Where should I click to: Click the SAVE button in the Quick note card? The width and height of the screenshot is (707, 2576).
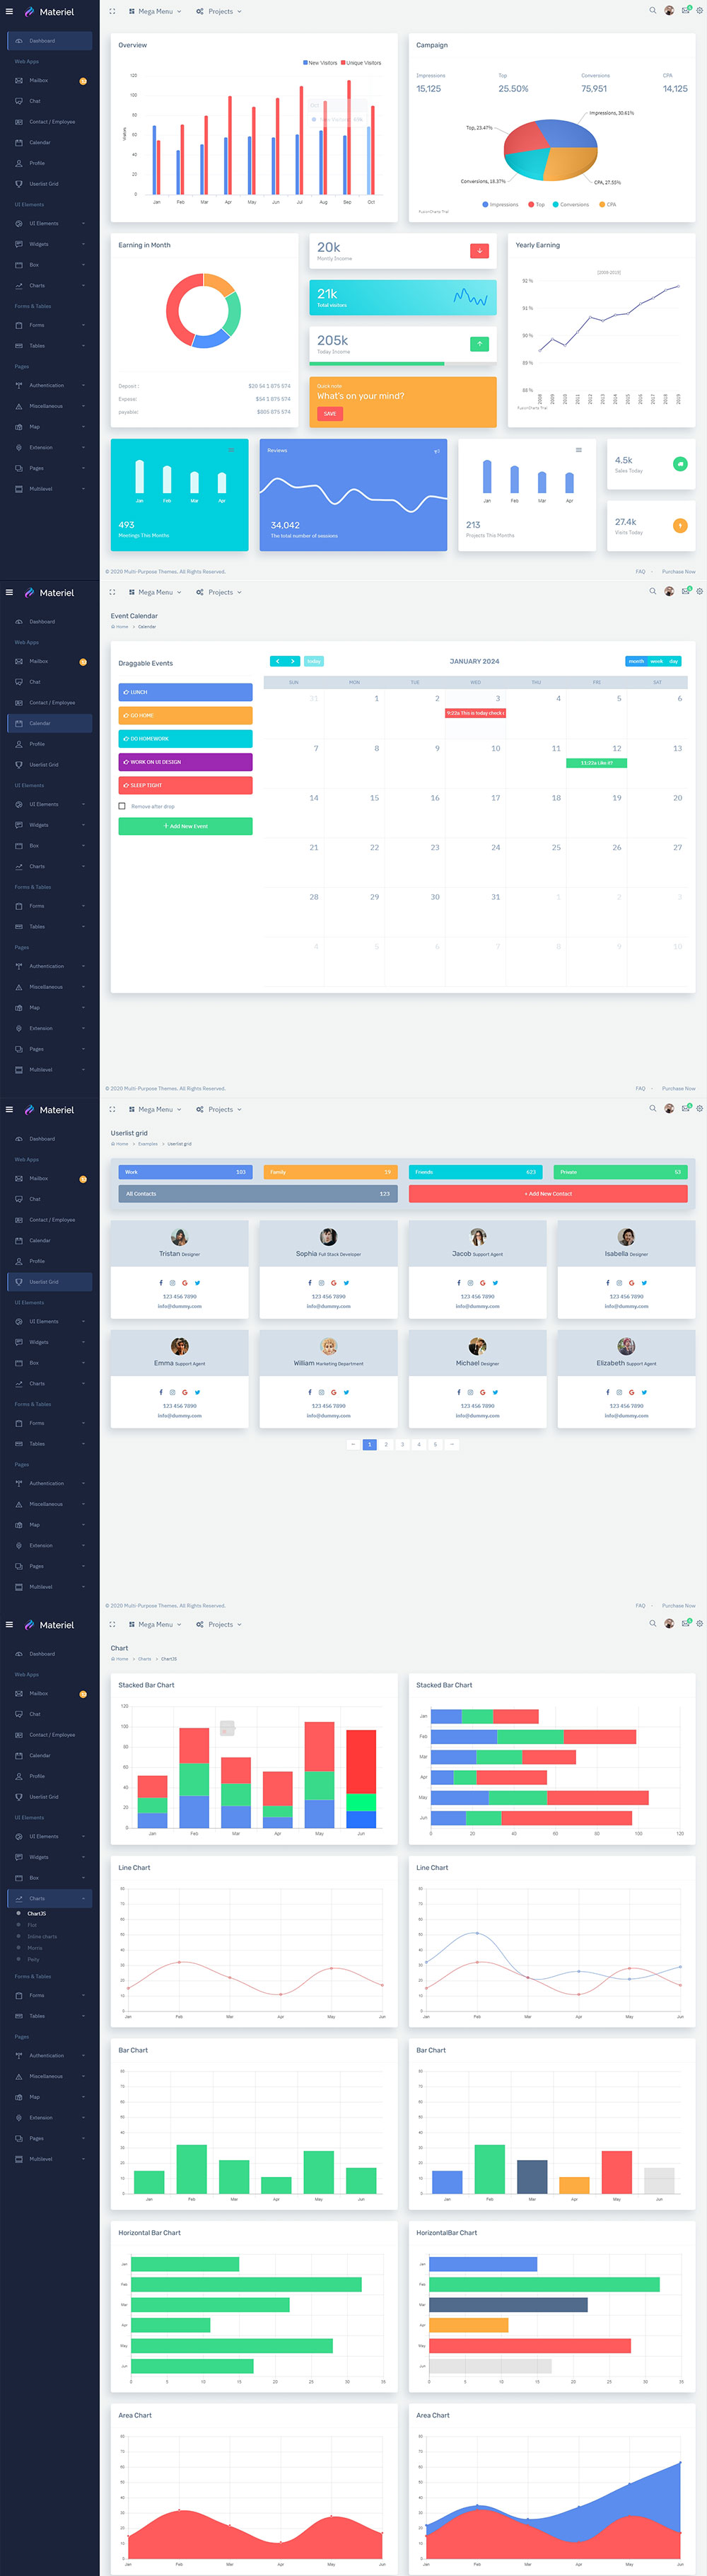[330, 413]
